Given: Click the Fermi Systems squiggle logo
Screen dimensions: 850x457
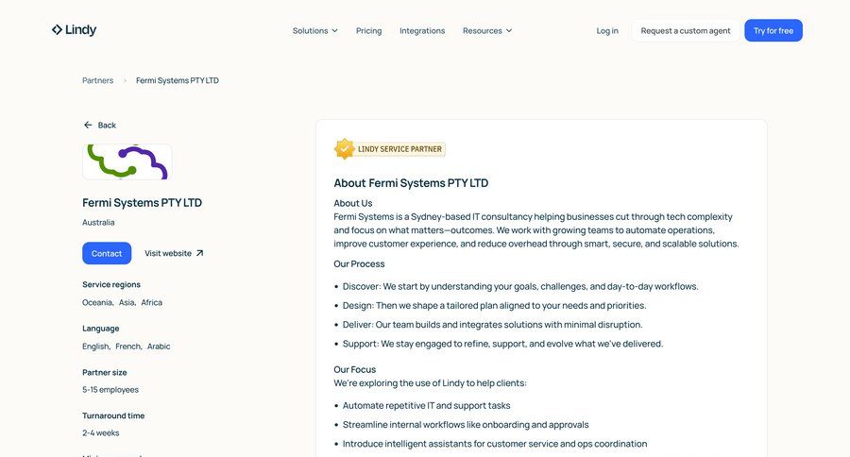Looking at the screenshot, I should pos(127,161).
